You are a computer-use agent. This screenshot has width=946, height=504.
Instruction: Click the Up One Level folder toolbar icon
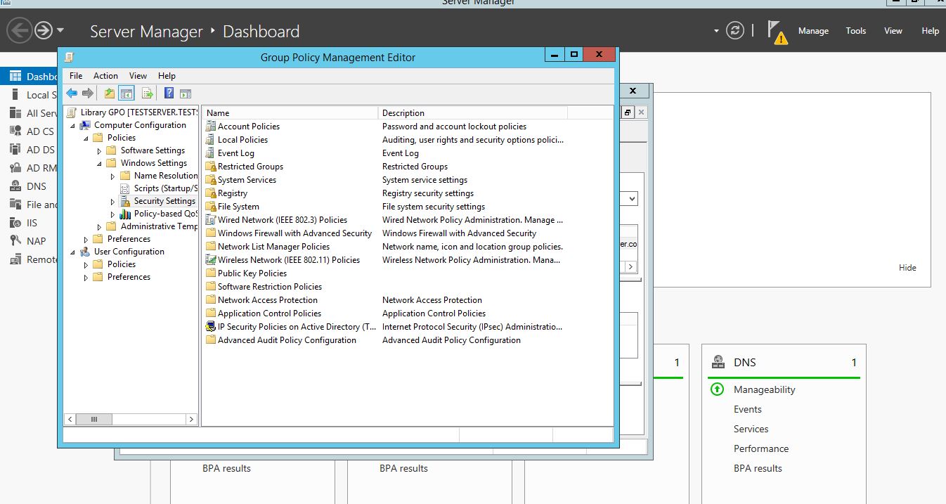[110, 93]
